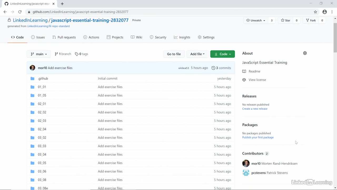Click the history clock icon for commits
This screenshot has height=190, width=337.
point(213,68)
